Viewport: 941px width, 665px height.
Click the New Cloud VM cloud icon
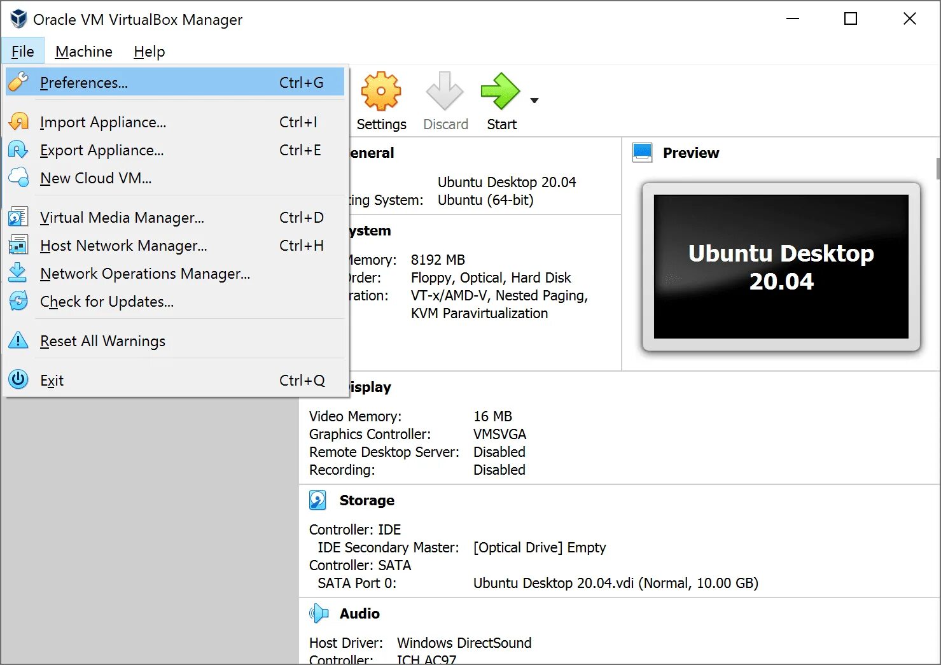pos(18,178)
